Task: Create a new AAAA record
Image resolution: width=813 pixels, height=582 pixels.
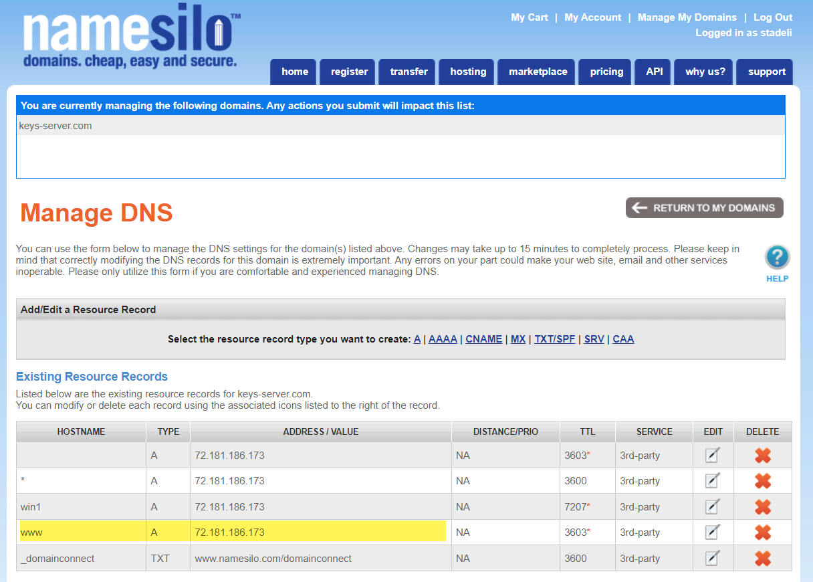Action: (x=443, y=339)
